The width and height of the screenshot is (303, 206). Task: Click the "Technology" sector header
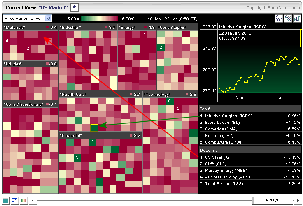click(170, 95)
